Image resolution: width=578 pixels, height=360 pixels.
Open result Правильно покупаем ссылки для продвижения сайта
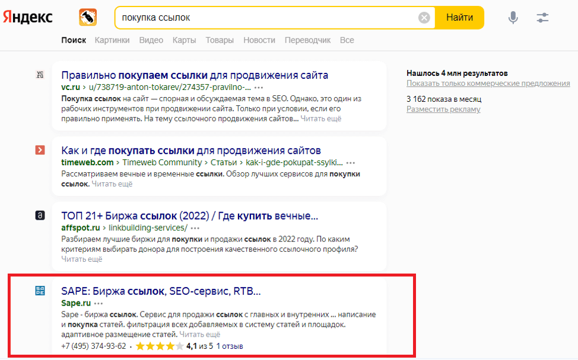(195, 75)
